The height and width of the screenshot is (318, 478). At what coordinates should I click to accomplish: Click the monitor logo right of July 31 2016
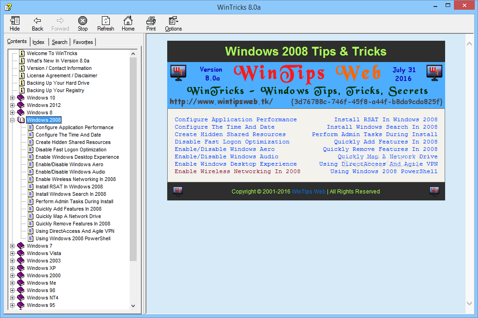pyautogui.click(x=434, y=74)
